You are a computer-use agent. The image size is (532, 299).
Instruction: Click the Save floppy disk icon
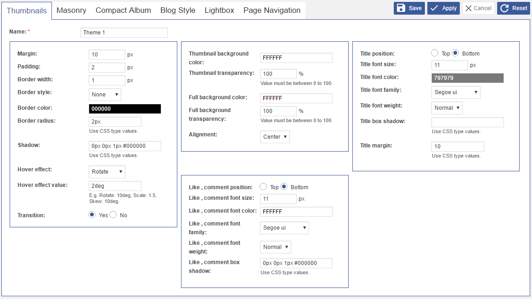(x=401, y=8)
